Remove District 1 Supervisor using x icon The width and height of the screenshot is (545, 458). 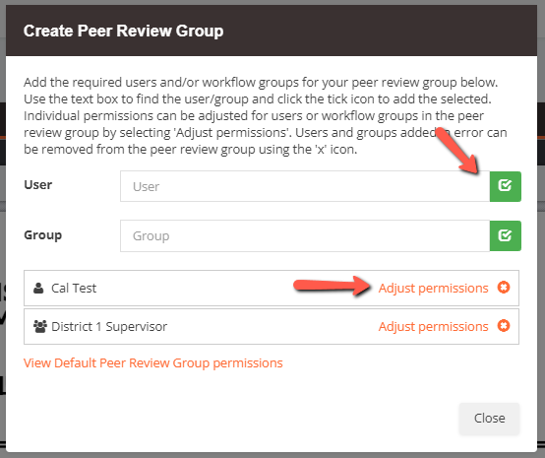tap(504, 326)
